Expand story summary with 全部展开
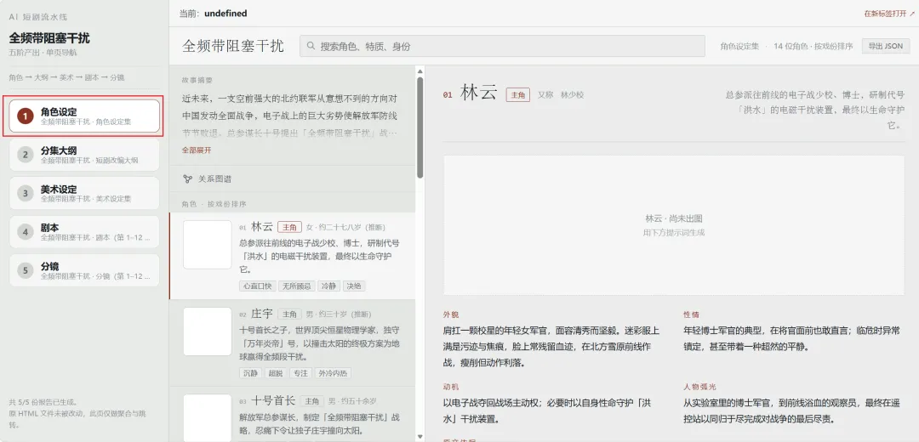The height and width of the screenshot is (442, 919). click(x=197, y=150)
